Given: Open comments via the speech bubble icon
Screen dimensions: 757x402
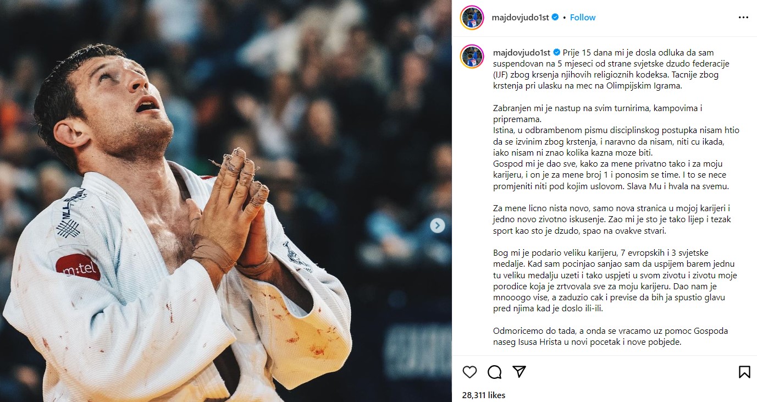Looking at the screenshot, I should coord(494,372).
